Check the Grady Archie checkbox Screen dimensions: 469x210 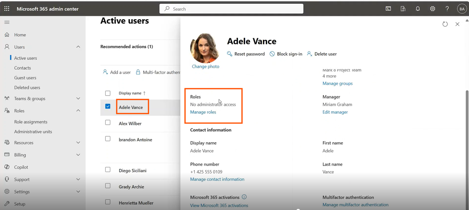pyautogui.click(x=108, y=186)
